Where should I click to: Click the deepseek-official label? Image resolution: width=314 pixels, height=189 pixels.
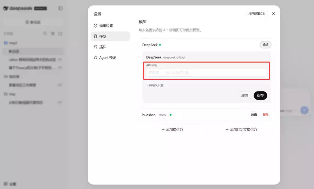pyautogui.click(x=174, y=57)
